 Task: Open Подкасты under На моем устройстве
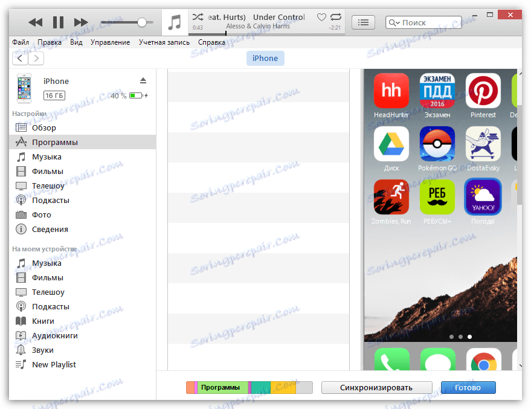click(83, 306)
